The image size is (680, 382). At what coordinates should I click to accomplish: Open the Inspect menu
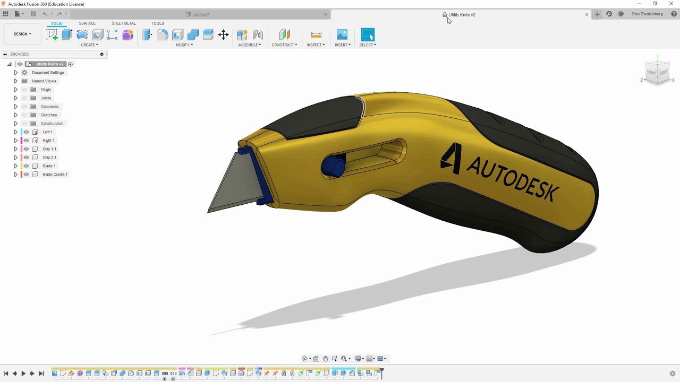tap(316, 45)
